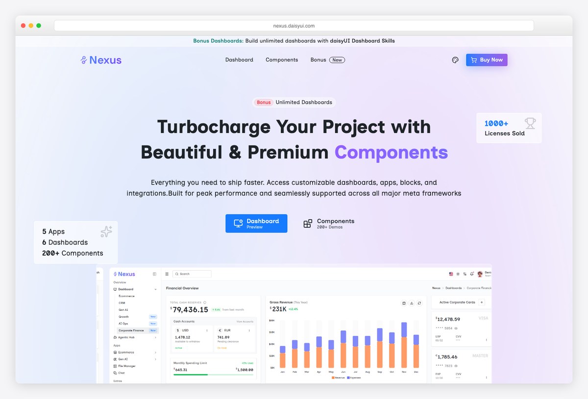Click the Chat icon in sidebar

point(115,373)
